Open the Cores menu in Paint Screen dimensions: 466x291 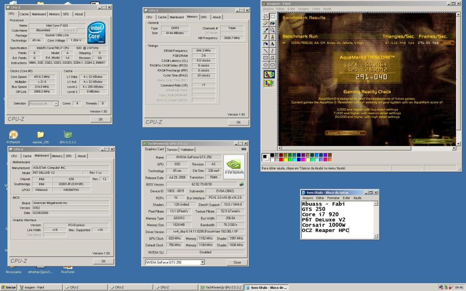[316, 9]
